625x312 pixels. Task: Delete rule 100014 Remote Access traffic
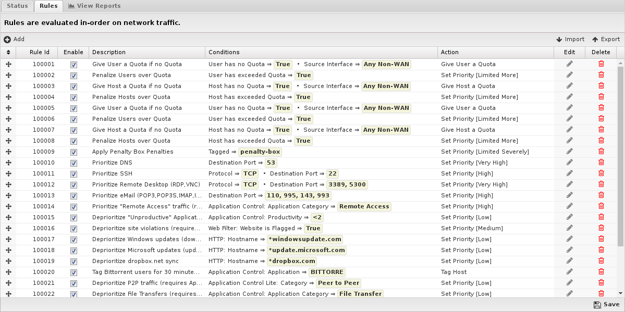point(601,206)
